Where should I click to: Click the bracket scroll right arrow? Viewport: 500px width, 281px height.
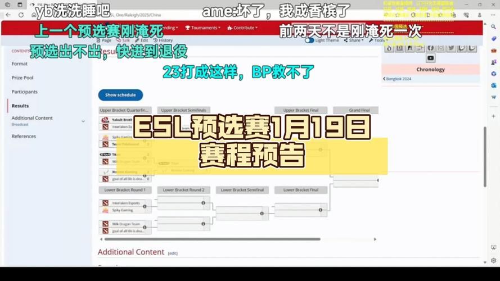click(375, 239)
